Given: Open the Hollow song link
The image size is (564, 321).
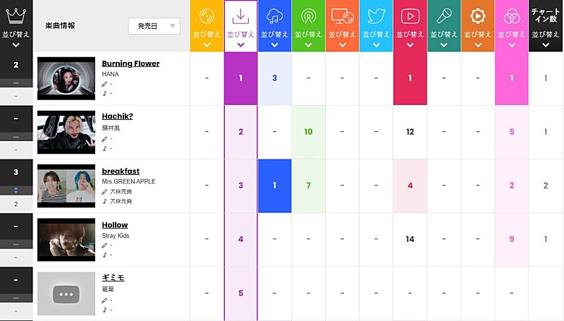Looking at the screenshot, I should click(115, 225).
